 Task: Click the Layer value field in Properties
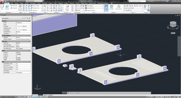click(23, 25)
